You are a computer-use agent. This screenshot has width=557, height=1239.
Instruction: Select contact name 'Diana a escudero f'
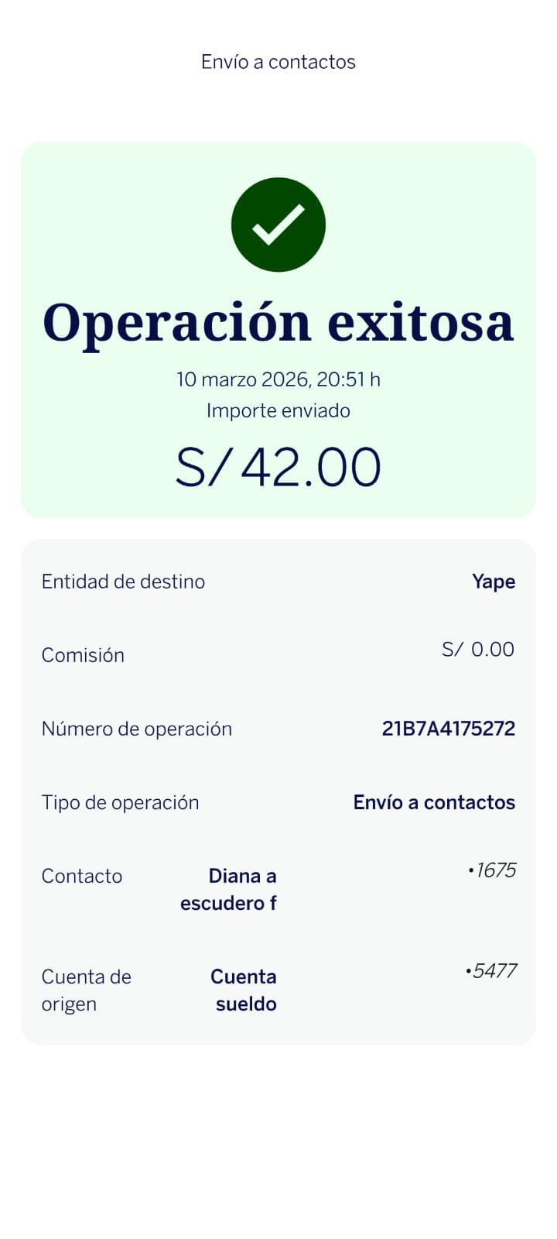coord(229,890)
